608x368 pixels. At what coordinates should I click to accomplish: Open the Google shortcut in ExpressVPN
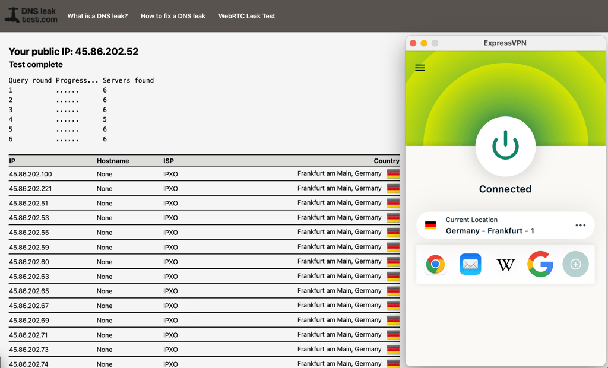tap(540, 265)
